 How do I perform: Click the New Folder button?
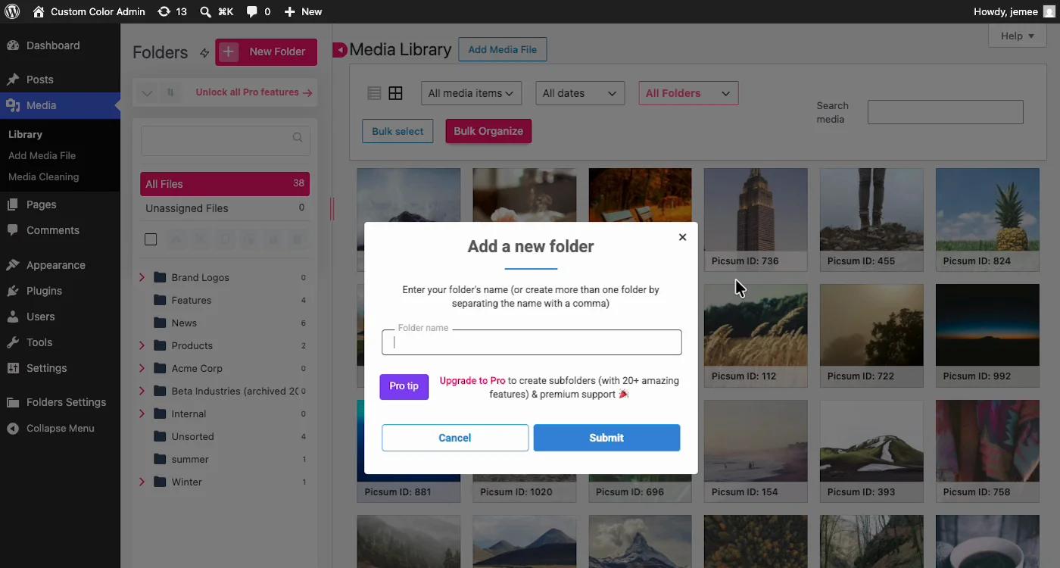266,51
